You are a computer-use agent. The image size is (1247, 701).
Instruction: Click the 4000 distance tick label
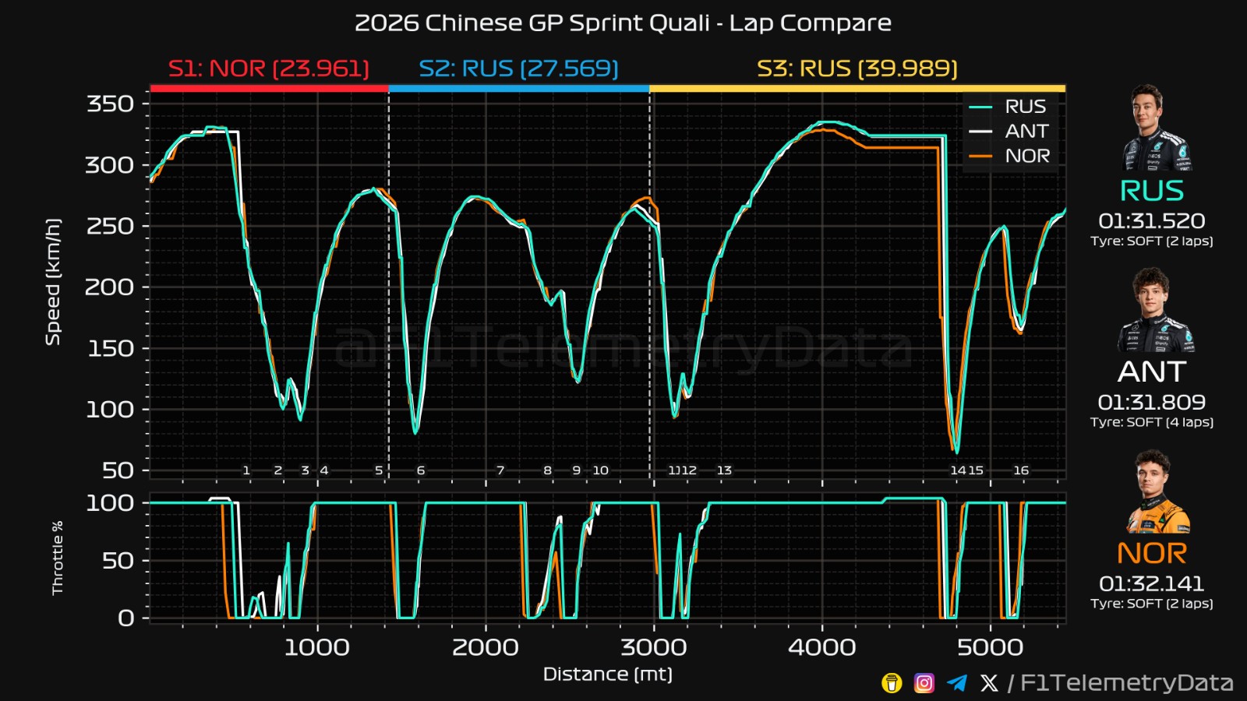coord(822,647)
